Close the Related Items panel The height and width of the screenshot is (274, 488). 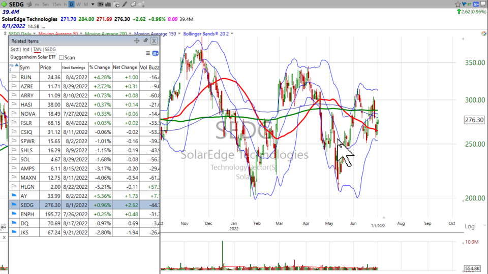pos(154,41)
